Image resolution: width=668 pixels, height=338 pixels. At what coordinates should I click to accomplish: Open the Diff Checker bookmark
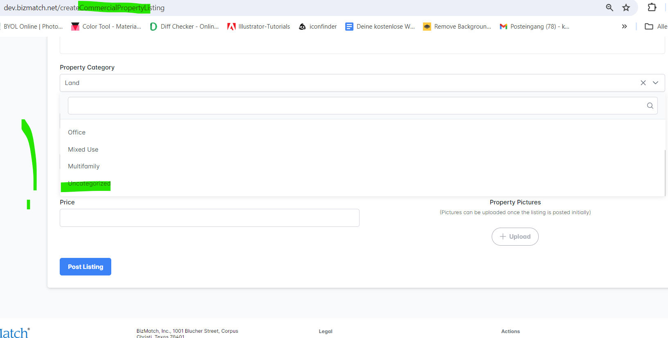[x=184, y=27]
